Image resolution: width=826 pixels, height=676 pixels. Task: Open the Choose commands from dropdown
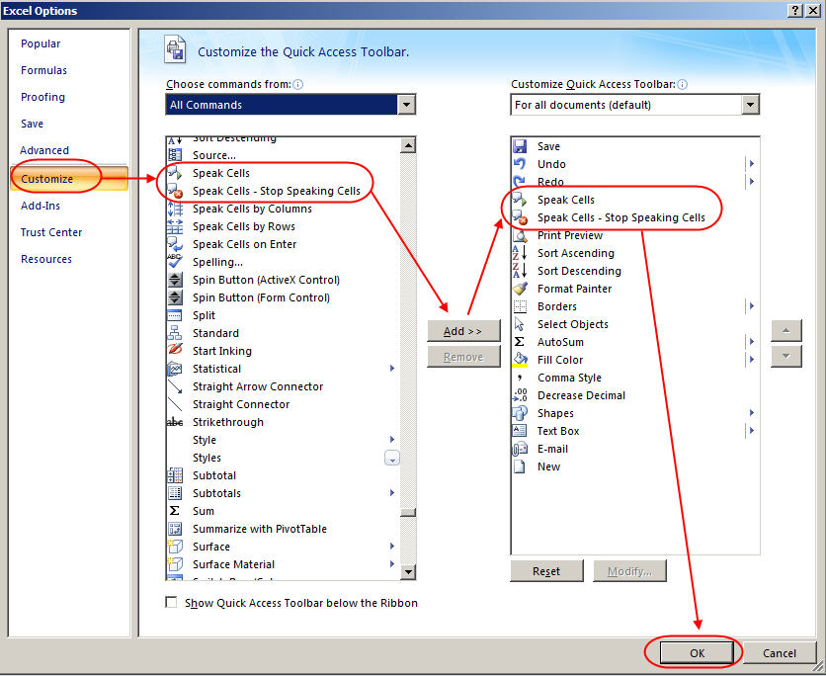(x=406, y=104)
